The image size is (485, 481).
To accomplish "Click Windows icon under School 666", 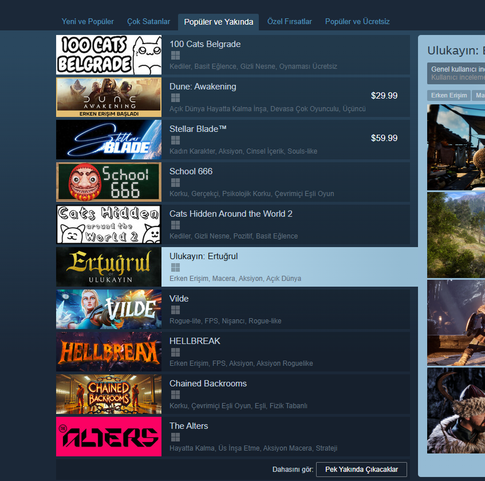I will (175, 183).
